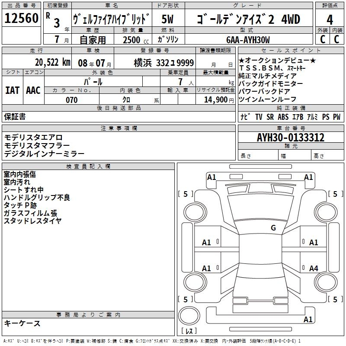
Task: Select the 保証書 item
Action: [x=15, y=117]
